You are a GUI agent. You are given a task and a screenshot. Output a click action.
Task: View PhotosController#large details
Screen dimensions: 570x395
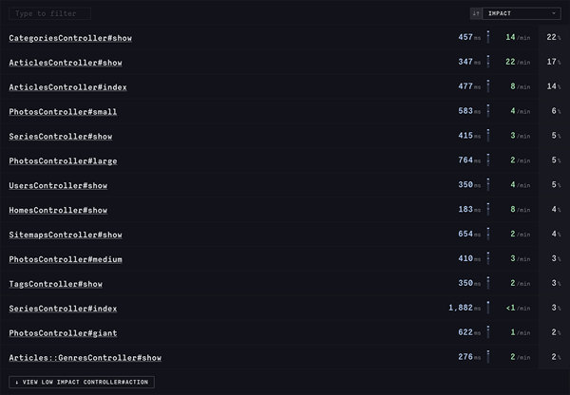63,161
